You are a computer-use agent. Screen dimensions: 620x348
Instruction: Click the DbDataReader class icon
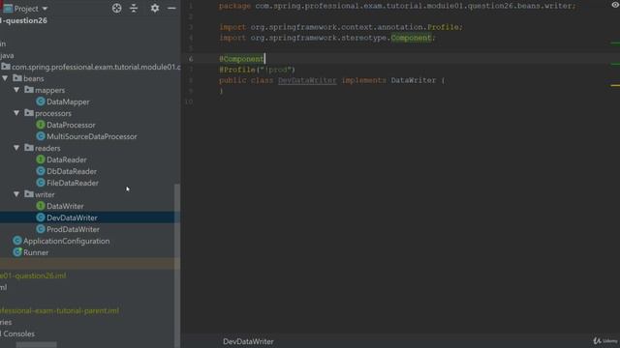(41, 171)
